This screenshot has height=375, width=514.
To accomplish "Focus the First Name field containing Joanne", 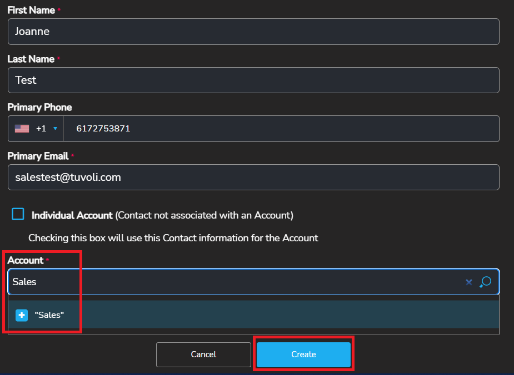I will click(253, 32).
